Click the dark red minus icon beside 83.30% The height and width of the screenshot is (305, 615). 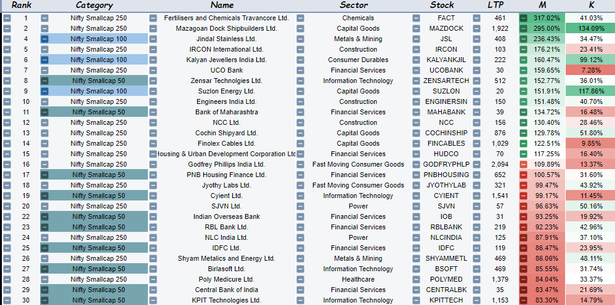coord(523,300)
